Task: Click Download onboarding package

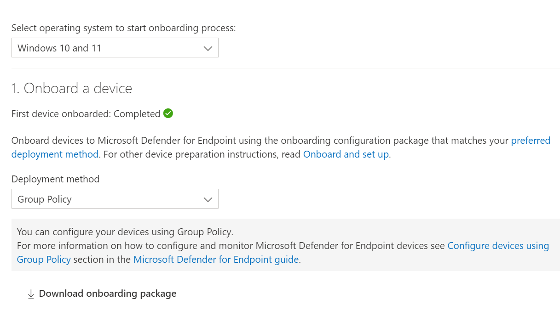Action: point(108,293)
